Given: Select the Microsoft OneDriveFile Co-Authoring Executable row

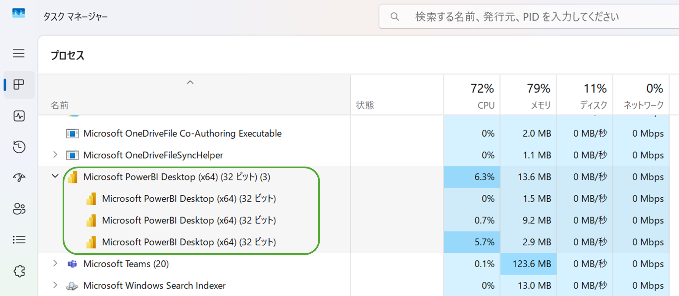Looking at the screenshot, I should click(182, 133).
